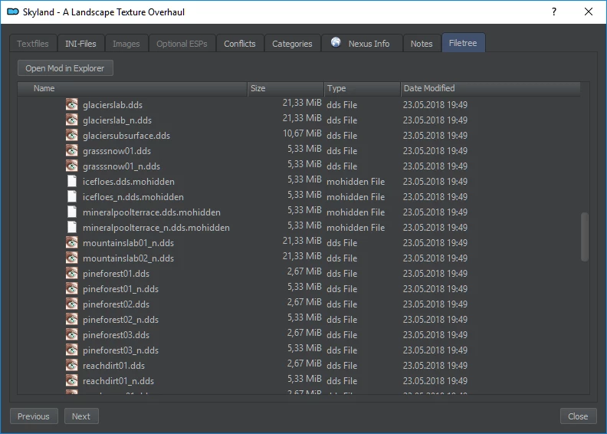Click 21,33 MiB size of mountainslab02_n.dds
The height and width of the screenshot is (434, 607).
(x=302, y=256)
